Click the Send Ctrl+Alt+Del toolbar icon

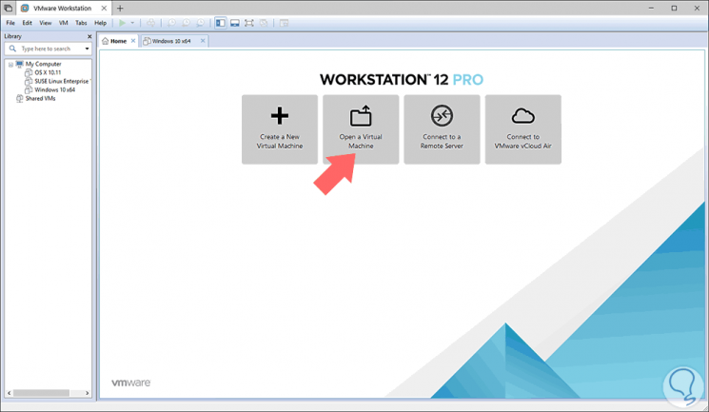(151, 23)
